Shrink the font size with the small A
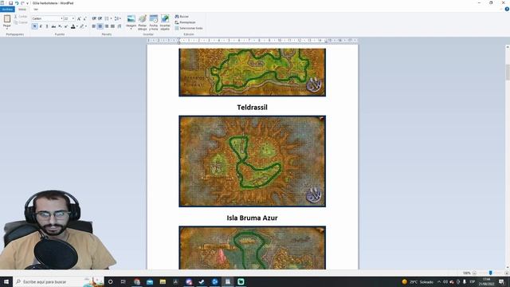Viewport: 510px width, 287px height. tap(85, 18)
